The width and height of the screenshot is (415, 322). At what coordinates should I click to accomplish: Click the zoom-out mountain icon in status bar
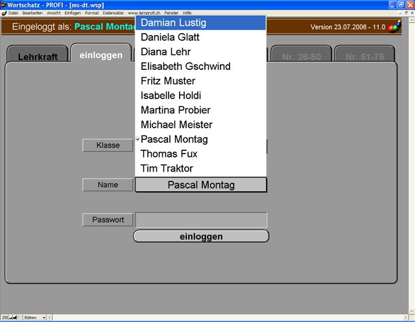[x=10, y=317]
